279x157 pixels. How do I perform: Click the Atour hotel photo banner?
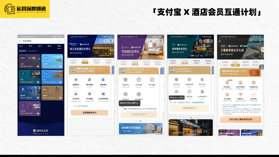(x=191, y=128)
